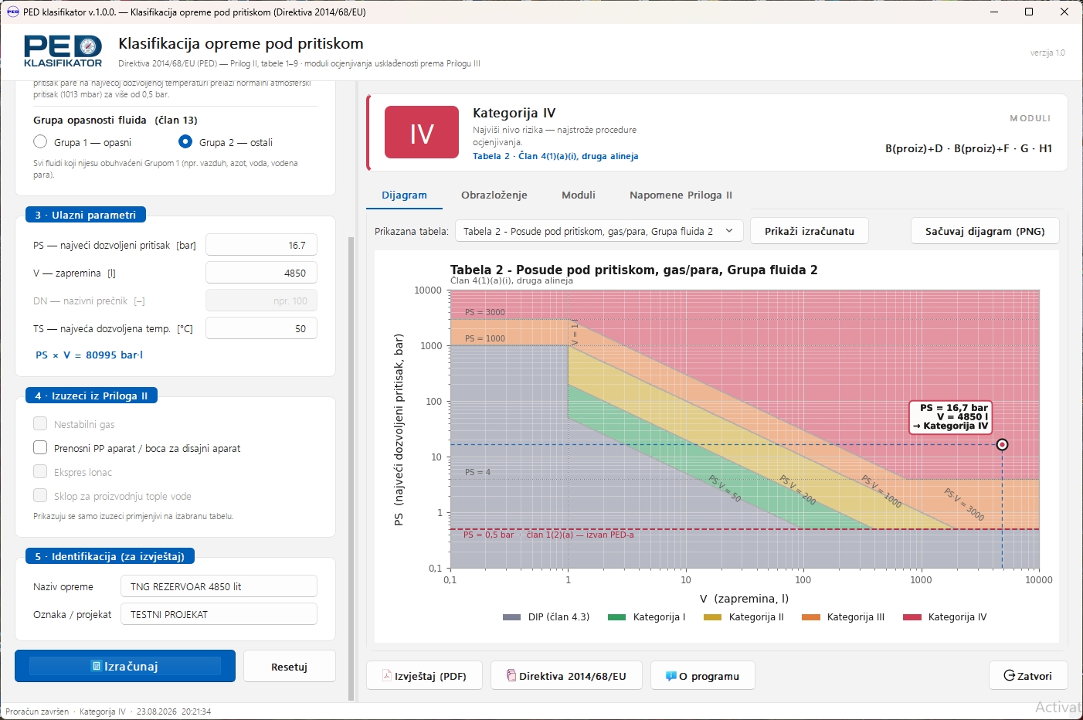This screenshot has height=720, width=1083.
Task: Click the application title bar icon
Action: coord(12,12)
